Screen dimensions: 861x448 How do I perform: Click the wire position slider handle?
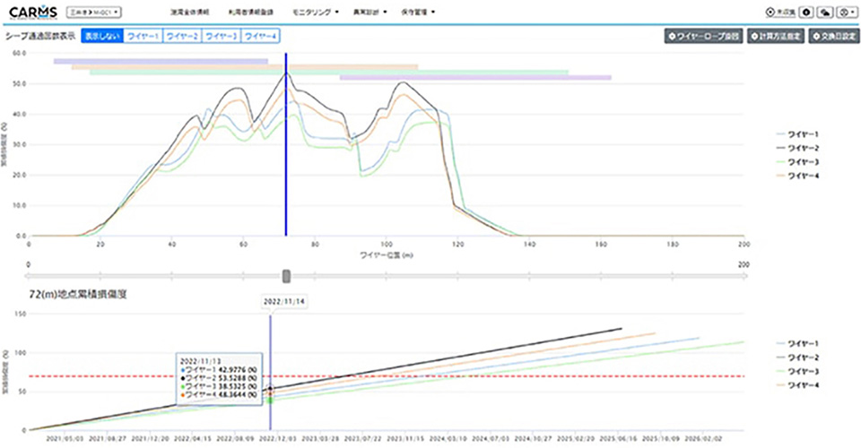click(x=286, y=276)
